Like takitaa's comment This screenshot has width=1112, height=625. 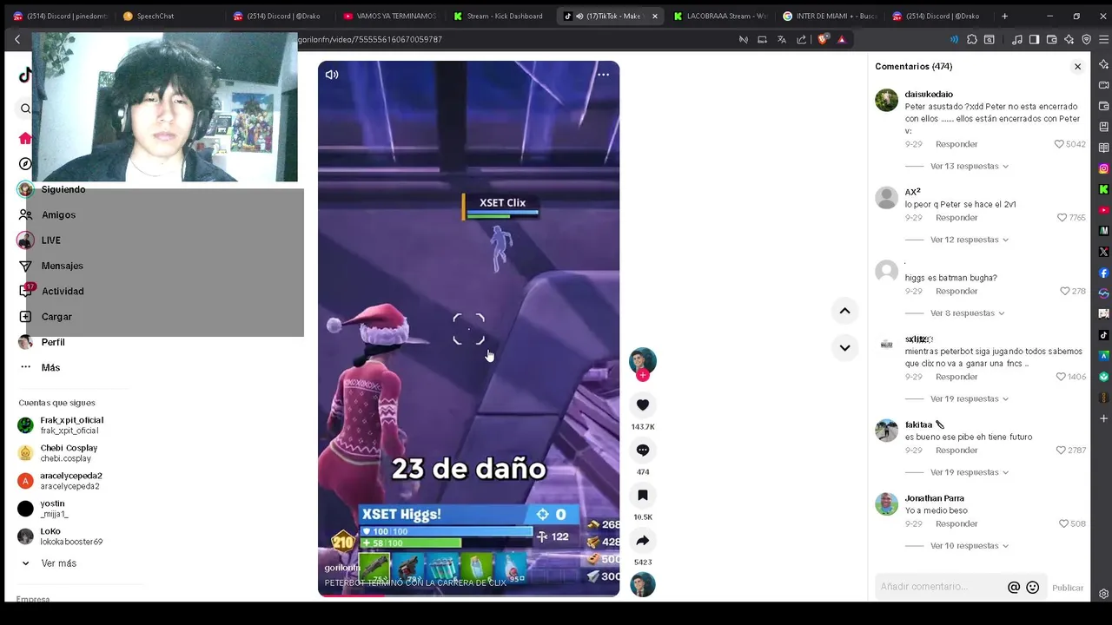click(1061, 451)
